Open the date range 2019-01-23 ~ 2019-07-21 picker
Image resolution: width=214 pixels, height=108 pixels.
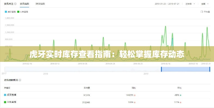pyautogui.click(x=167, y=4)
